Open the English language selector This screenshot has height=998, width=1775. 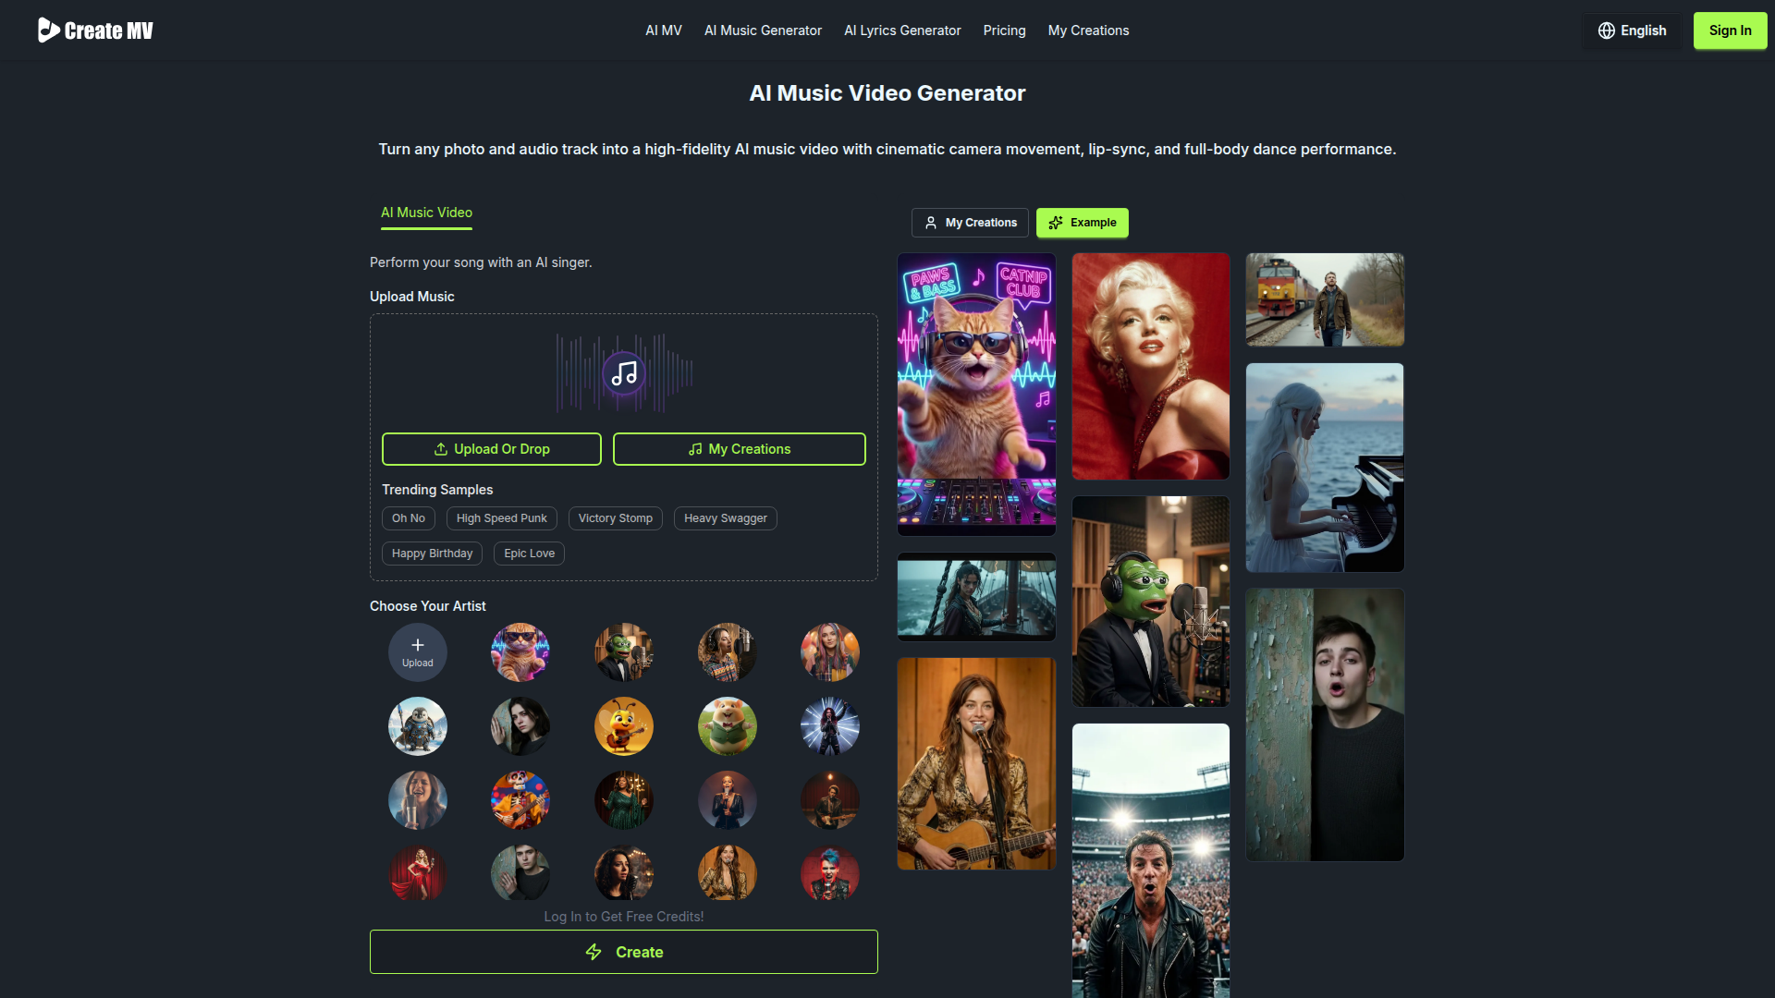pyautogui.click(x=1632, y=30)
